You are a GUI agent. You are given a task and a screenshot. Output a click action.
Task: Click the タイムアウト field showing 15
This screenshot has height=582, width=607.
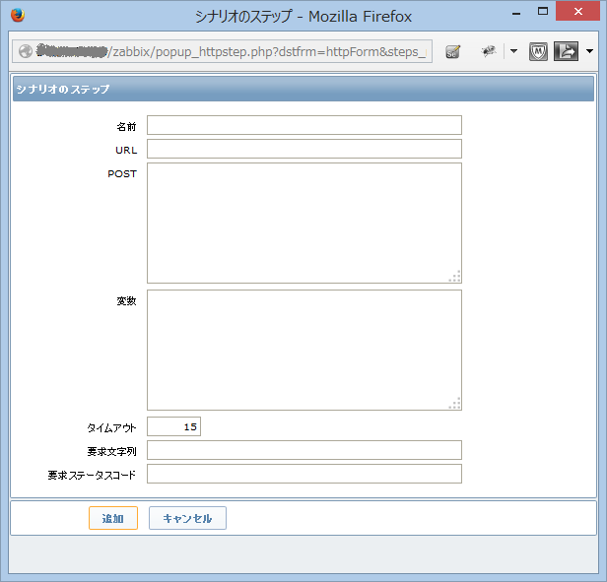(173, 426)
